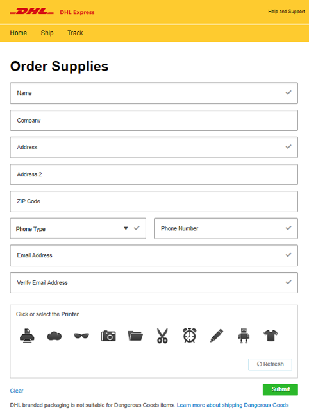This screenshot has width=309, height=417.
Task: Open the Ship menu
Action: tap(47, 33)
